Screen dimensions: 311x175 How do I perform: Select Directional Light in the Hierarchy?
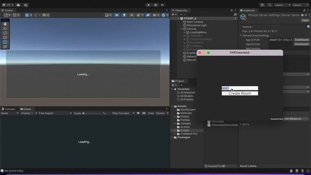pos(197,25)
